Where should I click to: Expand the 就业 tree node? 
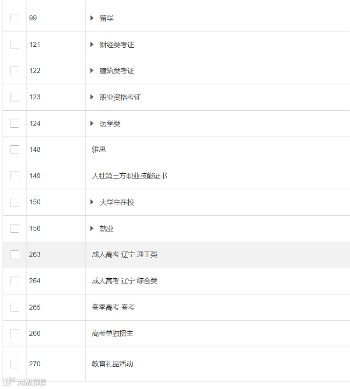pyautogui.click(x=92, y=228)
